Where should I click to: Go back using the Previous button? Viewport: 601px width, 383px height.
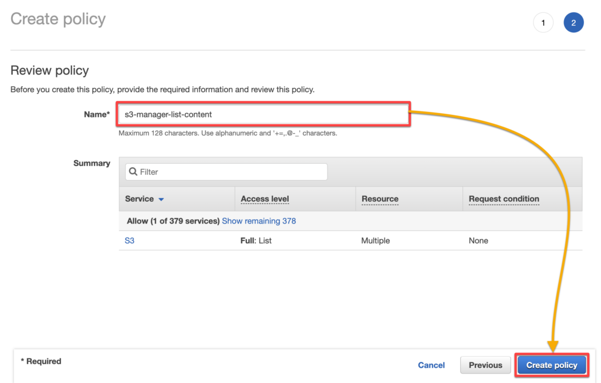(x=485, y=365)
